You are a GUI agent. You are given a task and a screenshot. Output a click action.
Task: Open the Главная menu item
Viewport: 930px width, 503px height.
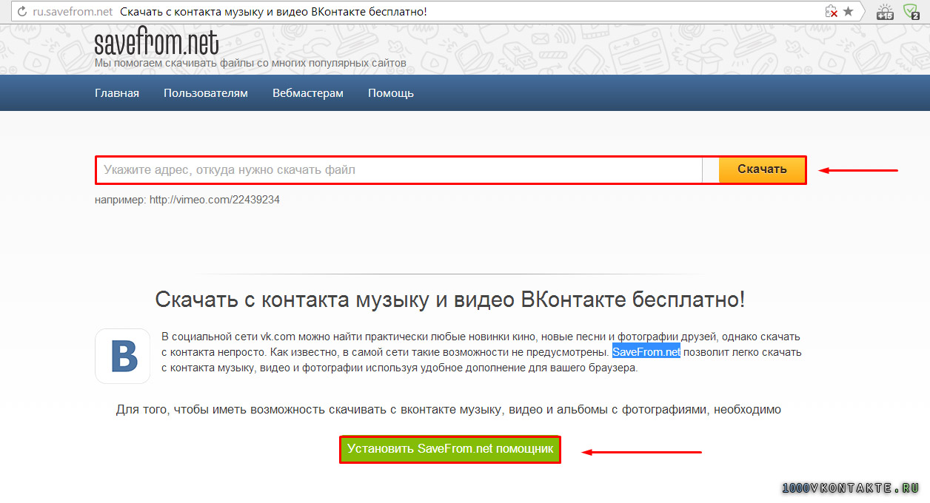[117, 93]
